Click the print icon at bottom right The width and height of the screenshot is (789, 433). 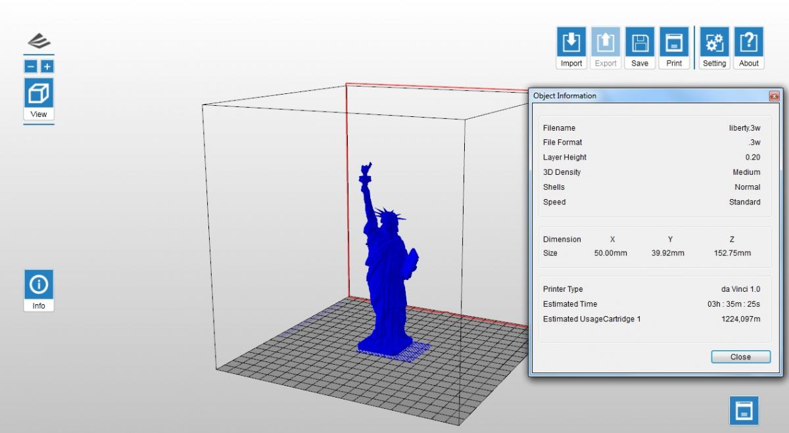(744, 411)
